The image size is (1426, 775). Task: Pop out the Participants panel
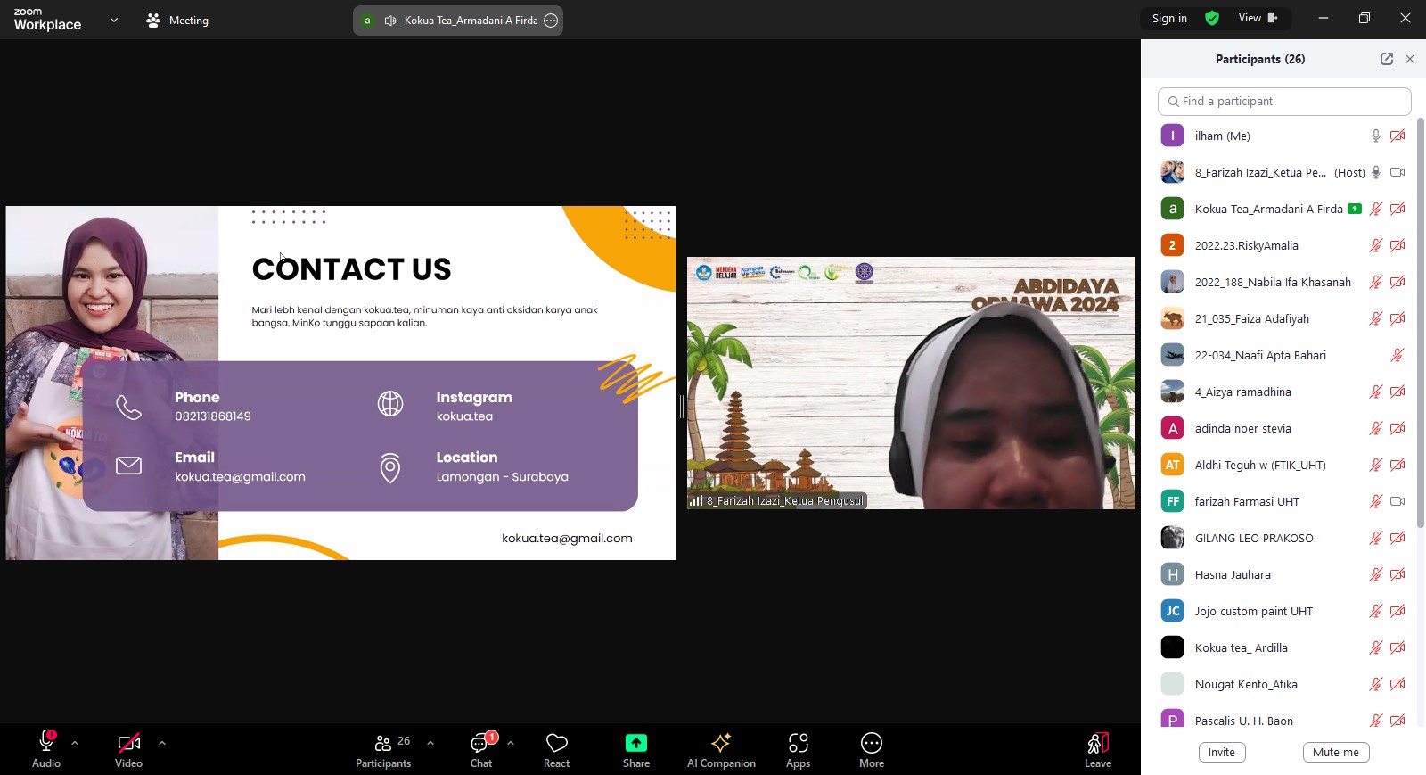click(x=1386, y=59)
